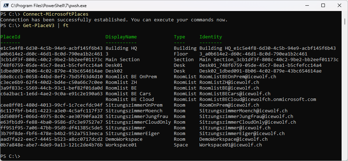
Task: Click the Identity column header
Action: 211,37
